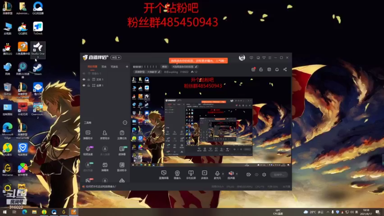Open the 主播任务 tool
This screenshot has width=384, height=216.
click(122, 135)
